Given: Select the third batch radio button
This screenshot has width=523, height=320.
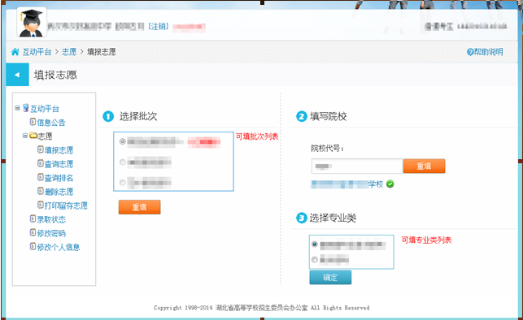Looking at the screenshot, I should 123,183.
